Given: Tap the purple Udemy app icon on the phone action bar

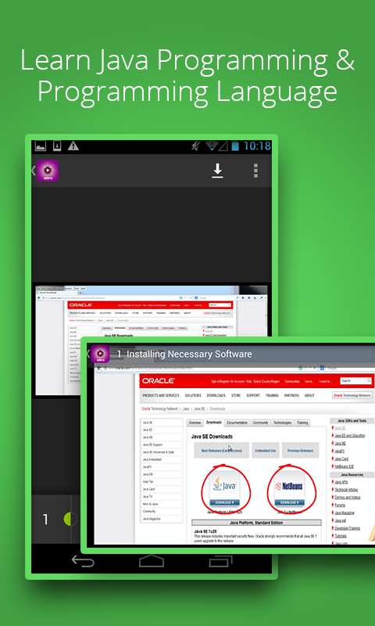Looking at the screenshot, I should click(48, 171).
